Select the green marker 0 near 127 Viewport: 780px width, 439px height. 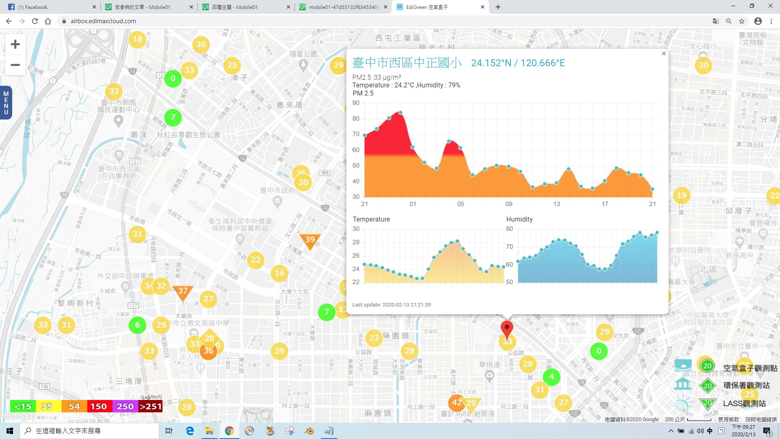(x=173, y=78)
